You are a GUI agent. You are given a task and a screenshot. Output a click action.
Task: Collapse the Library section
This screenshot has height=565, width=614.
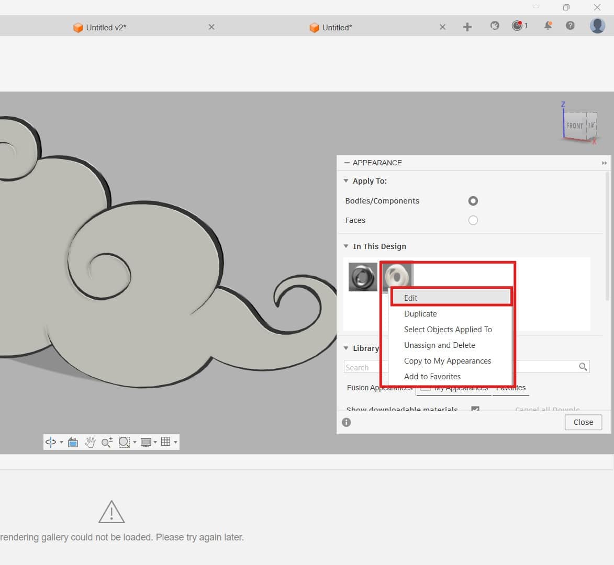[346, 348]
